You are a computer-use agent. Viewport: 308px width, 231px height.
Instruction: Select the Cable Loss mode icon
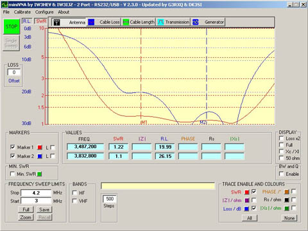tap(91, 22)
